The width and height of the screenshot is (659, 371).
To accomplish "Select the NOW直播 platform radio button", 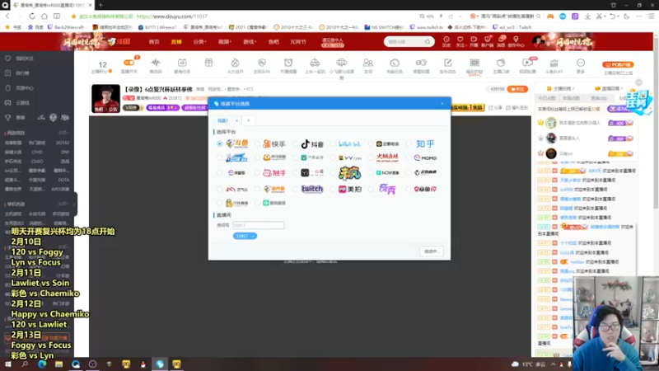I will pos(371,172).
